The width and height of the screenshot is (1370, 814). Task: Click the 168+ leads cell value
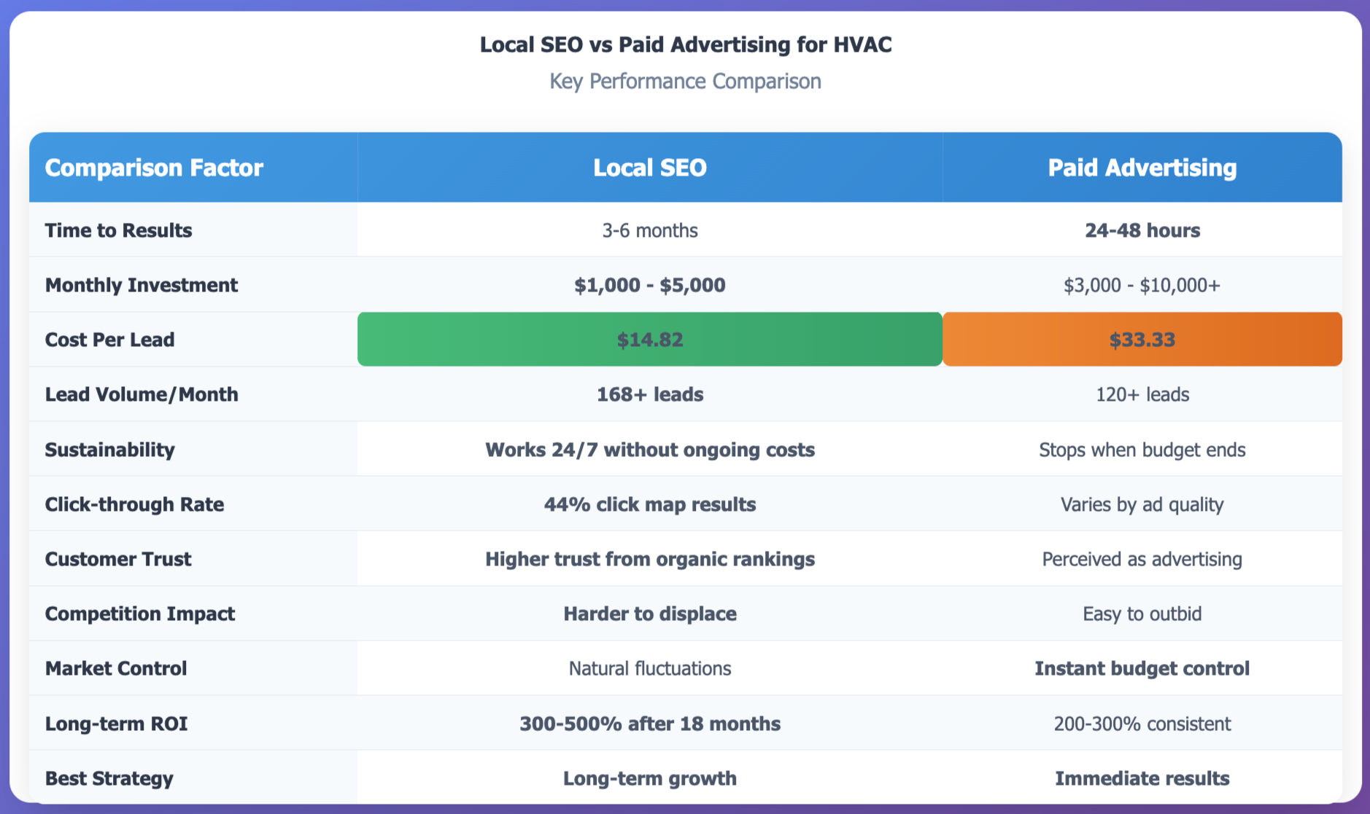click(x=649, y=394)
